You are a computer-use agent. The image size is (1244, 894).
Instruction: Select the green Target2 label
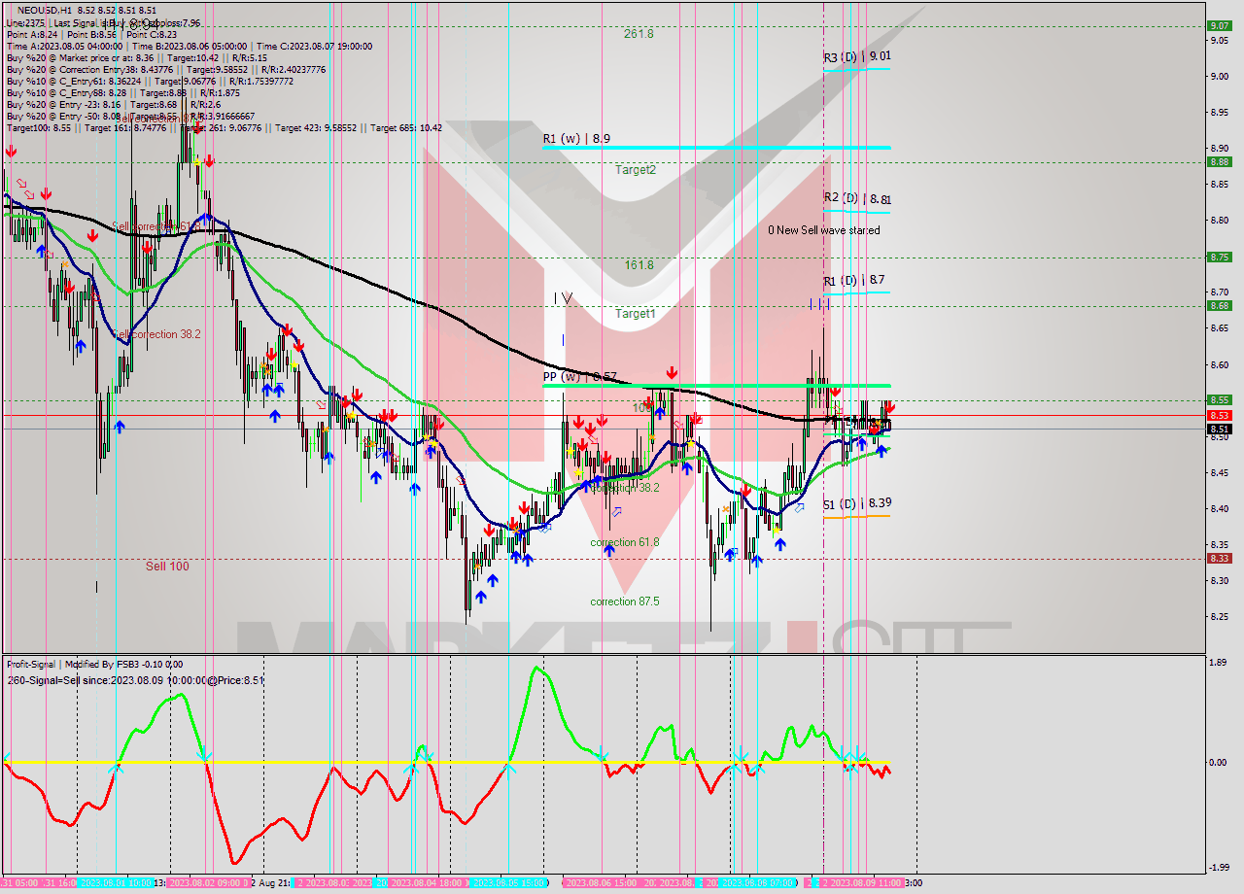(636, 169)
